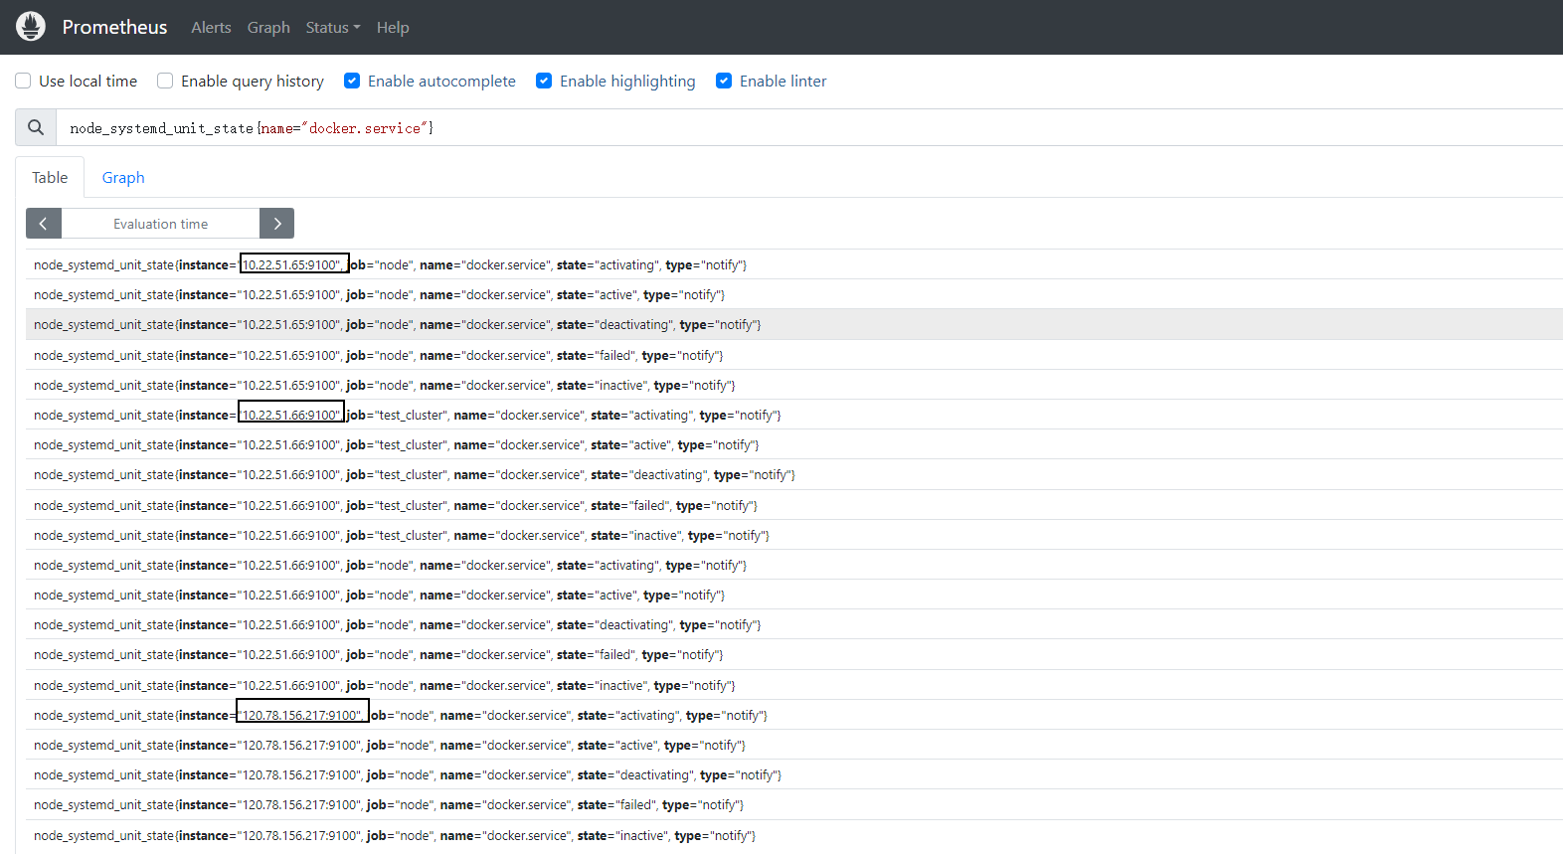The height and width of the screenshot is (854, 1563).
Task: Select 10.22.51.66 node active row
Action: tap(794, 595)
